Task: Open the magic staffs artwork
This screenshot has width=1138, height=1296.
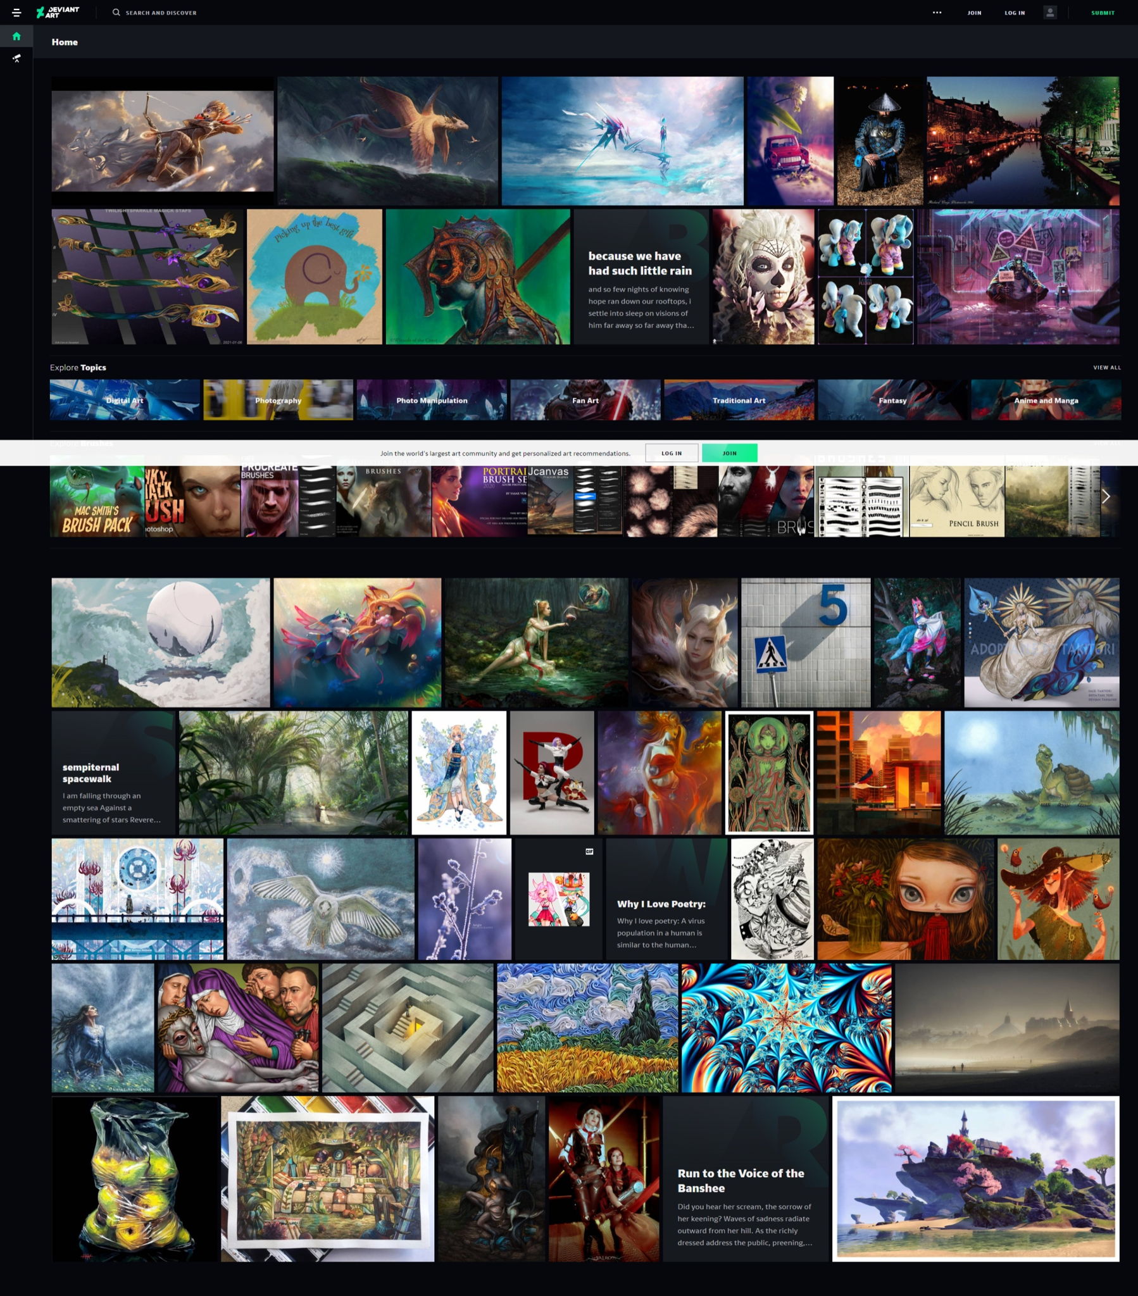Action: pos(148,277)
